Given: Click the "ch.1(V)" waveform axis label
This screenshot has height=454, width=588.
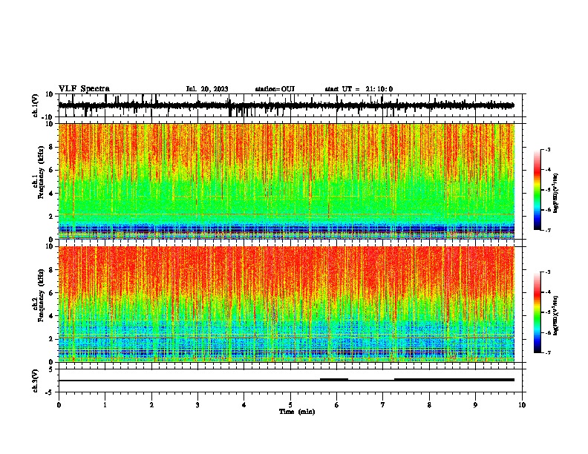Looking at the screenshot, I should click(x=36, y=105).
